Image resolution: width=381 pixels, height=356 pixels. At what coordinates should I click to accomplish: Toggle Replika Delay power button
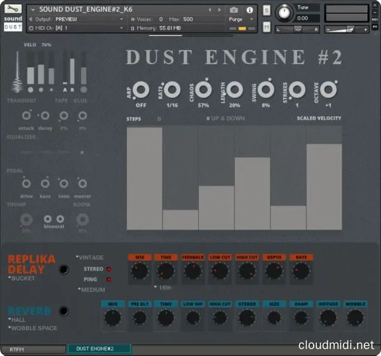click(x=63, y=270)
